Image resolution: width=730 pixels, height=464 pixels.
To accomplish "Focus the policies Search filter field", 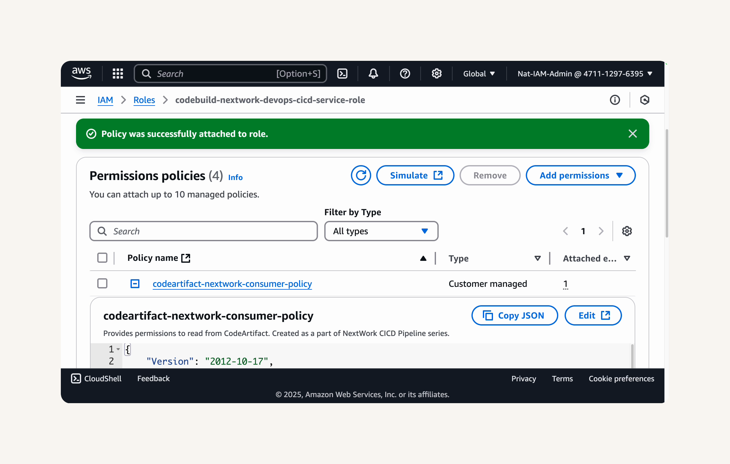I will tap(204, 231).
